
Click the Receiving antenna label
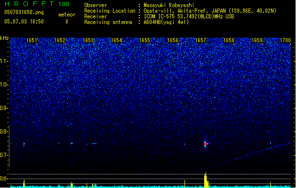pos(108,22)
